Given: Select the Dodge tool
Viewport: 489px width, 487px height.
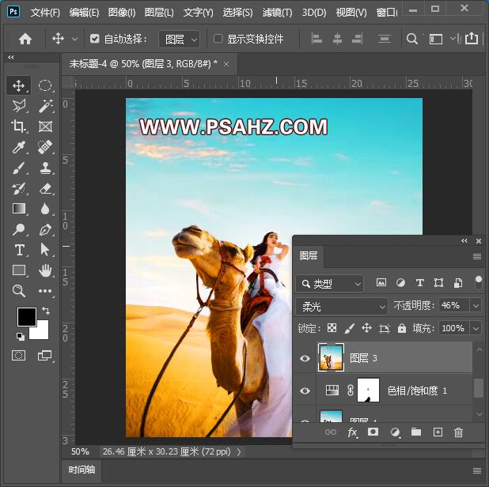Looking at the screenshot, I should click(x=19, y=229).
